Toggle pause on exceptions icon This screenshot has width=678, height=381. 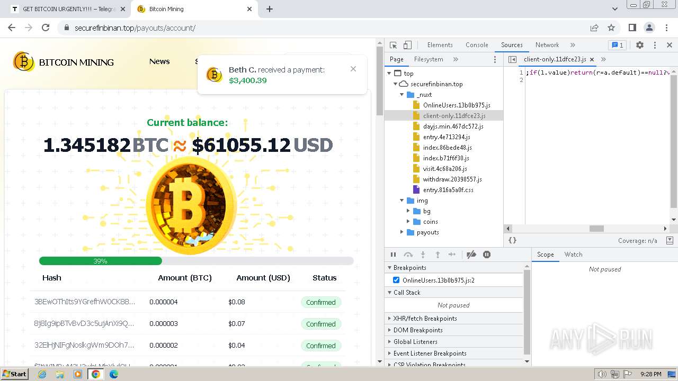pos(487,255)
